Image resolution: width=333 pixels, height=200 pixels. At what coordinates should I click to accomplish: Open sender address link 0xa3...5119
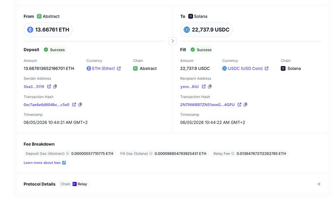coord(34,87)
